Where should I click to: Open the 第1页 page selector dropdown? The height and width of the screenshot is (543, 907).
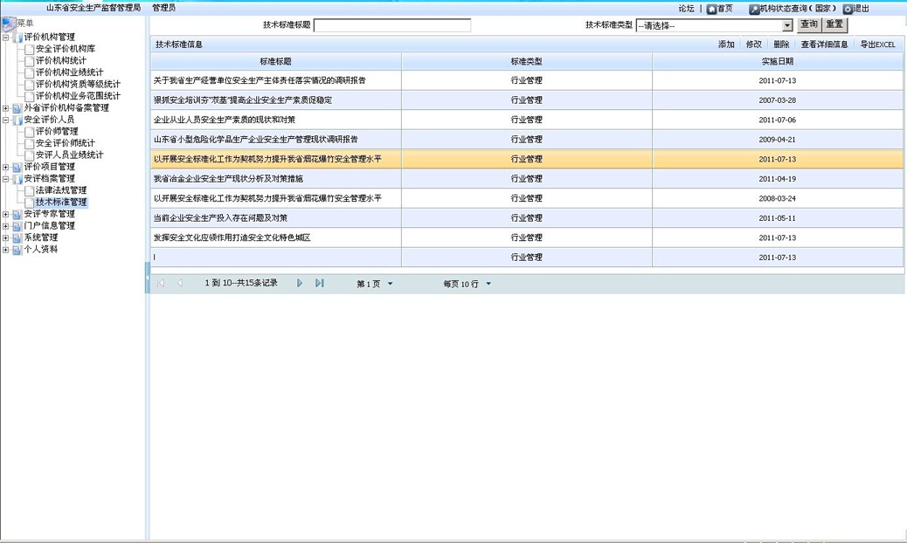(x=390, y=284)
